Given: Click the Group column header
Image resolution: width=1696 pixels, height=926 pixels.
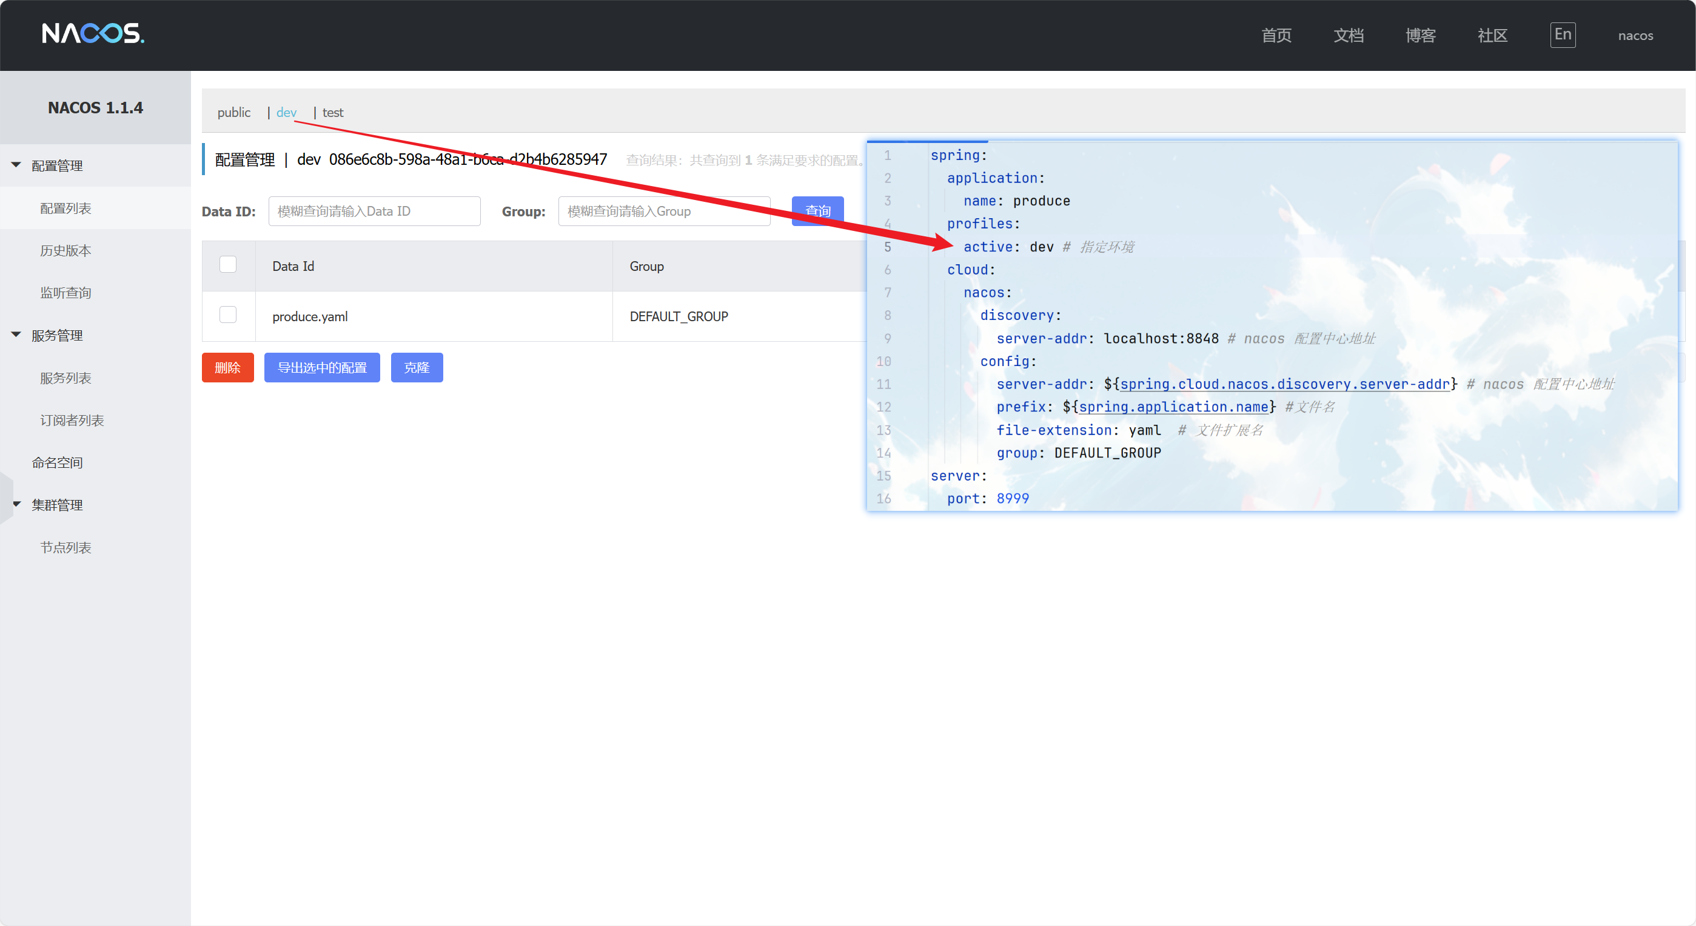Looking at the screenshot, I should pyautogui.click(x=646, y=267).
